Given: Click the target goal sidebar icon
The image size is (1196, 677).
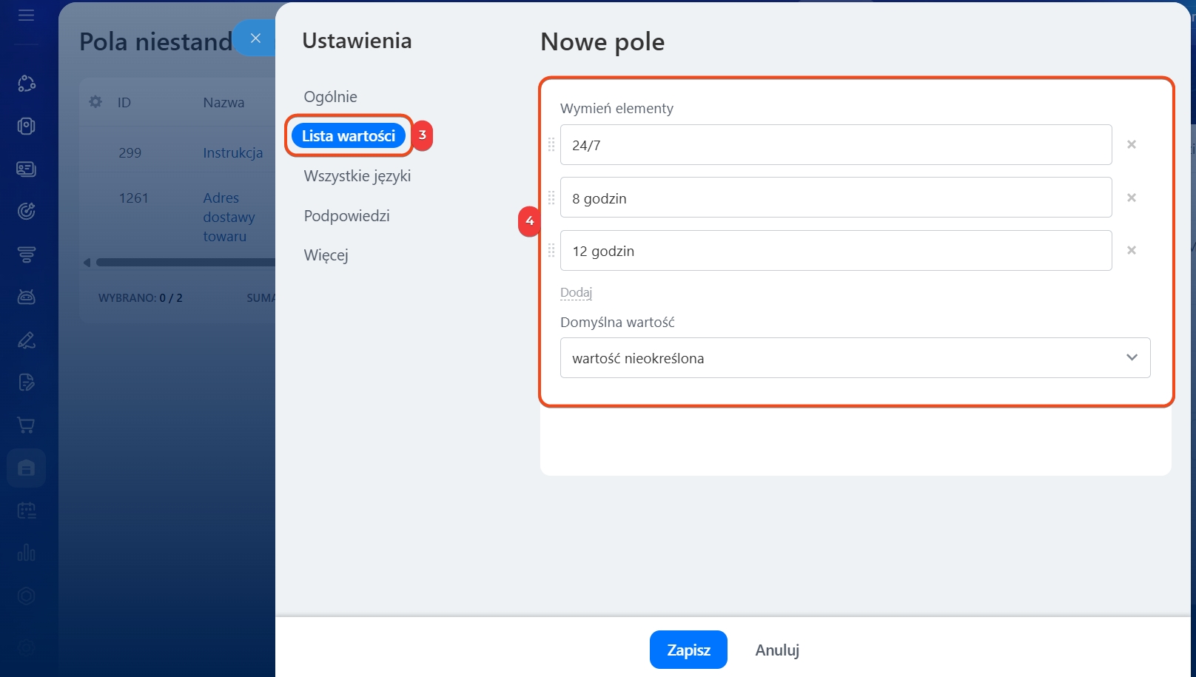Looking at the screenshot, I should (26, 212).
